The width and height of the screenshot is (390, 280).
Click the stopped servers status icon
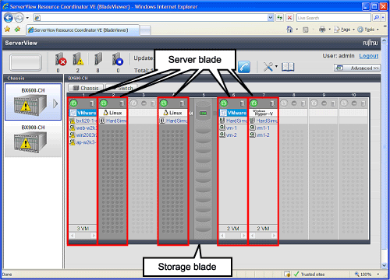point(117,59)
